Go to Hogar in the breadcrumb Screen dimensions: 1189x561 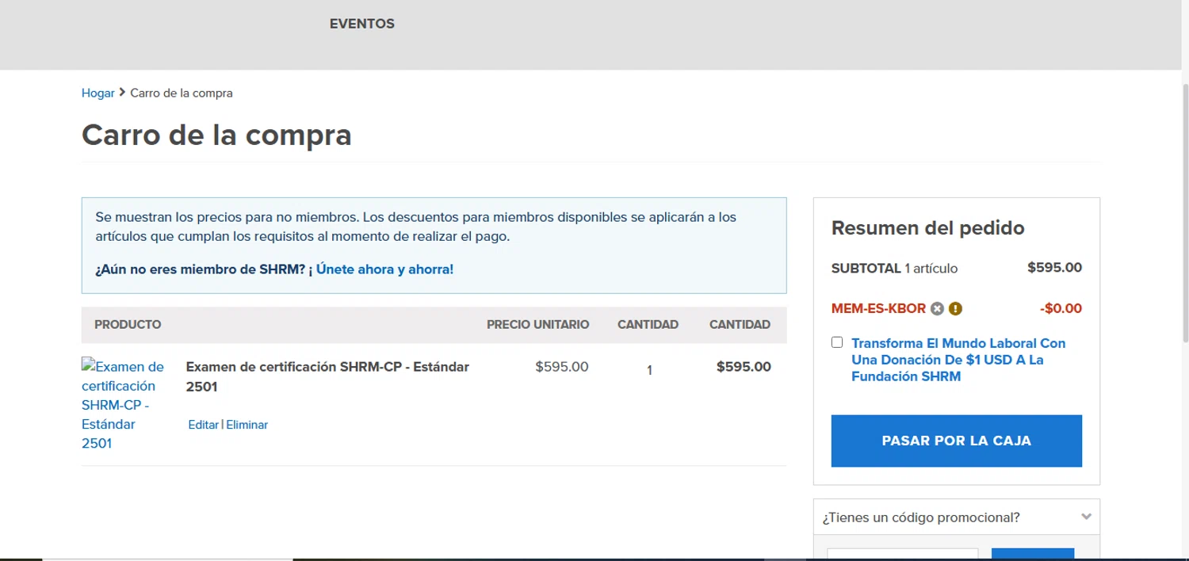click(98, 93)
